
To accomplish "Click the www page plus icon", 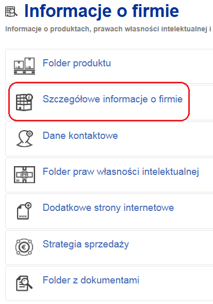I will [x=24, y=211].
